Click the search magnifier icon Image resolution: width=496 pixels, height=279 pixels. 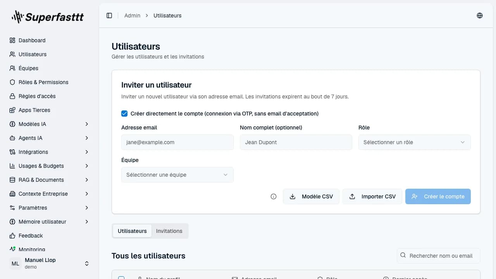403,255
